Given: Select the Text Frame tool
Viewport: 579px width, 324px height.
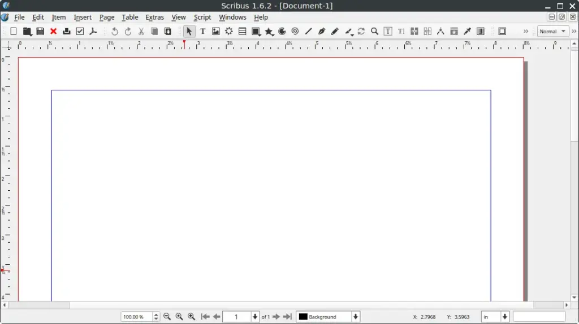Looking at the screenshot, I should 202,32.
